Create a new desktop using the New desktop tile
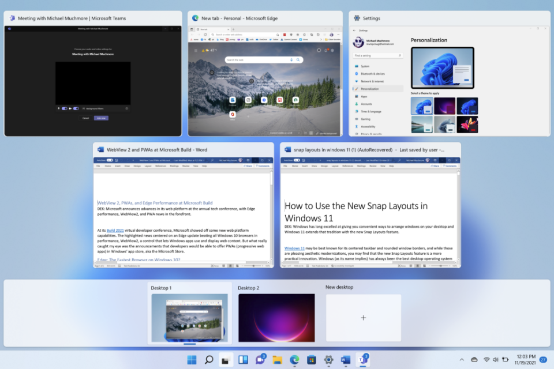The height and width of the screenshot is (369, 554). (x=364, y=318)
